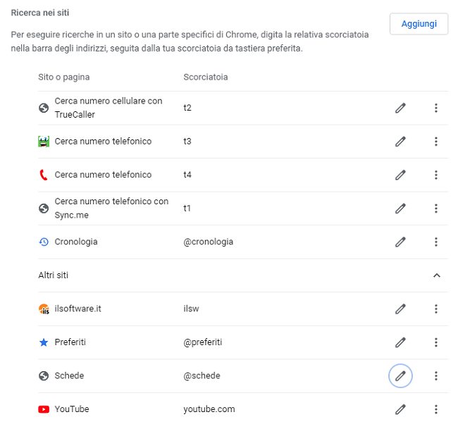Edit the t3 Cerca numero telefonico entry
458x436 pixels.
pyautogui.click(x=400, y=142)
